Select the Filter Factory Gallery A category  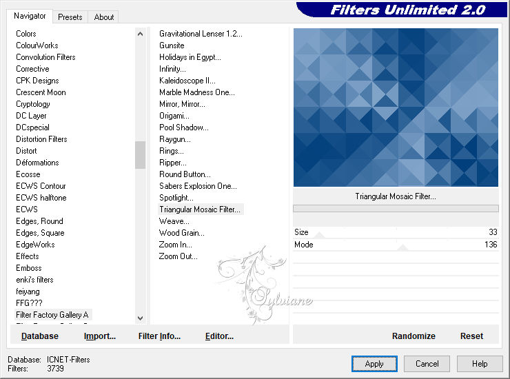pos(52,315)
